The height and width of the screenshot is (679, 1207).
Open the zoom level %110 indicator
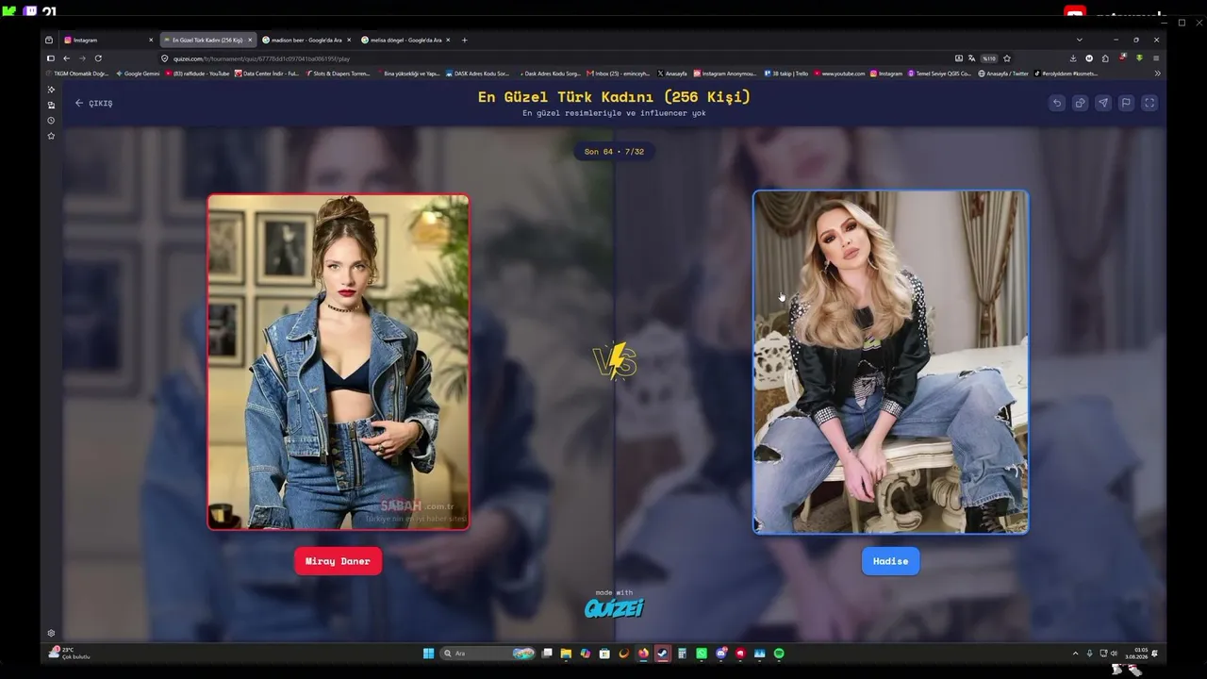click(x=988, y=58)
